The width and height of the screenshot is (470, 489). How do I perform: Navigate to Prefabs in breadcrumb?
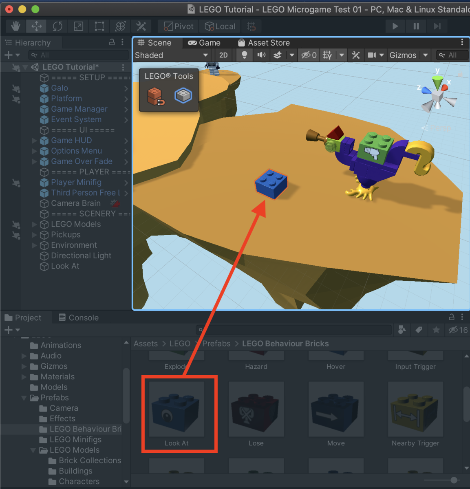[216, 344]
